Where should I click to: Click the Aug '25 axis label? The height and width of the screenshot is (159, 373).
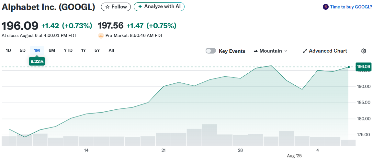[294, 156]
